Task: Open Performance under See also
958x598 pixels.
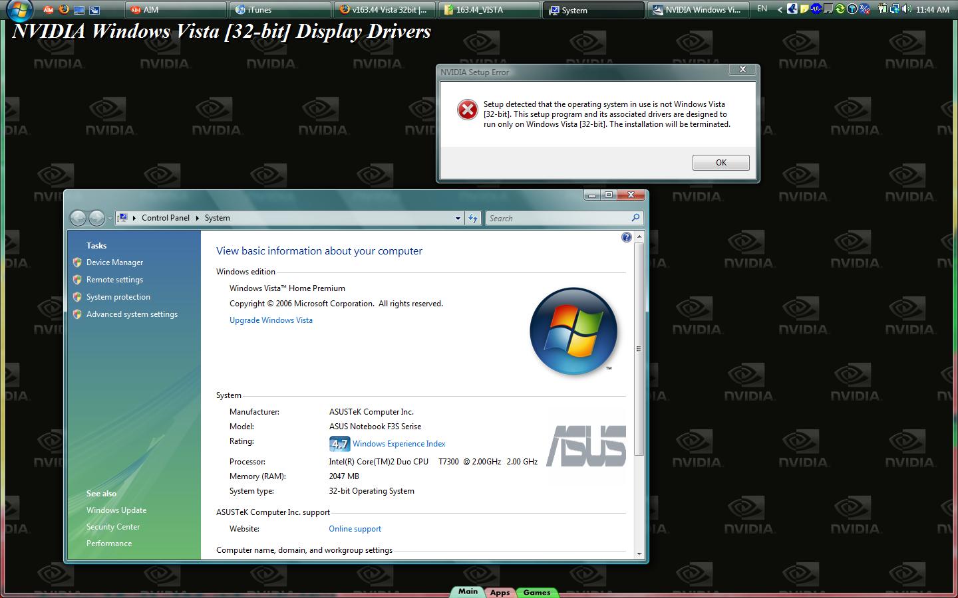Action: click(x=109, y=544)
